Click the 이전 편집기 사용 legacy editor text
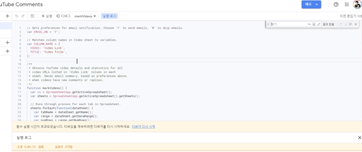Screen dimensions: 362x152 point(351,16)
